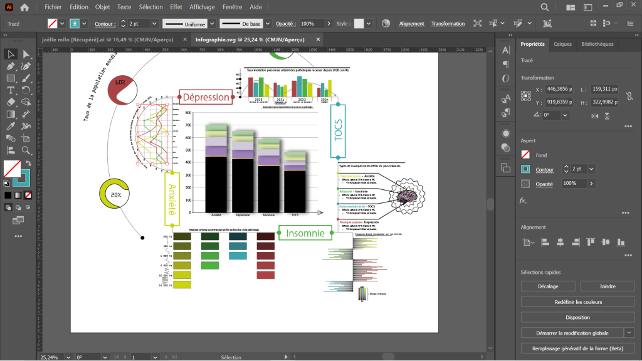
Task: Set the color mode to None in toolbar
Action: pos(27,195)
